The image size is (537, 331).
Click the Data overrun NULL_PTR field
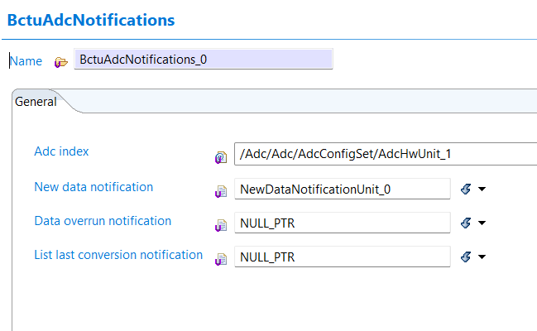pos(342,223)
